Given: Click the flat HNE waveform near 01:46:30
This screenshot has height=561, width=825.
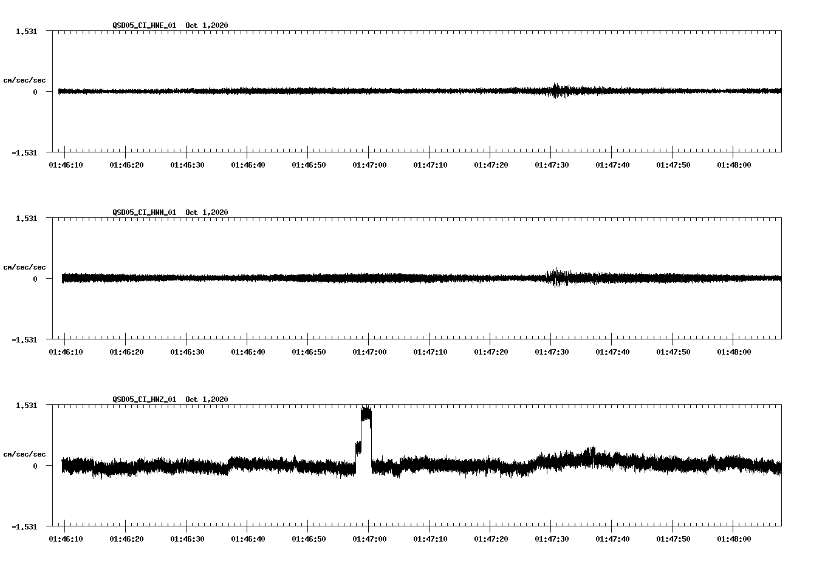Looking at the screenshot, I should coord(187,92).
